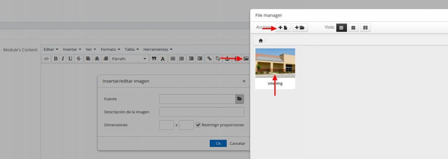The image size is (448, 159).
Task: Open the Herramientas menu
Action: point(158,49)
